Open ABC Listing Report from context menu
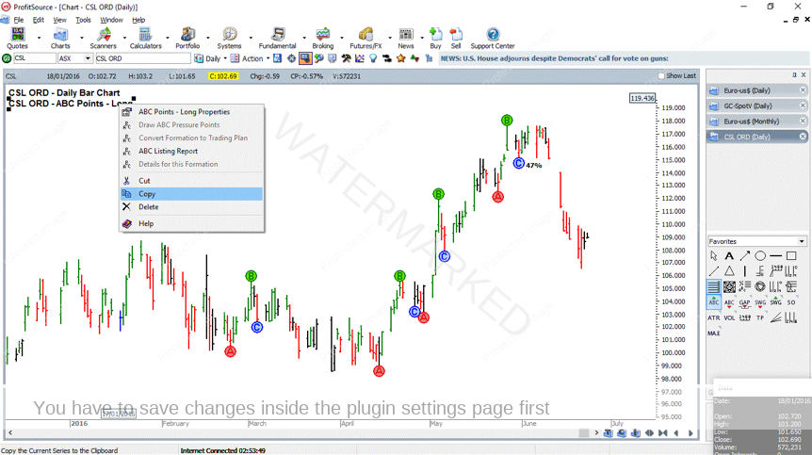This screenshot has height=455, width=812. tap(191, 151)
